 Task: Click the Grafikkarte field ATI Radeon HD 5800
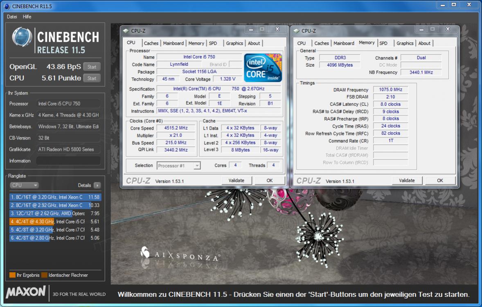tap(68, 149)
